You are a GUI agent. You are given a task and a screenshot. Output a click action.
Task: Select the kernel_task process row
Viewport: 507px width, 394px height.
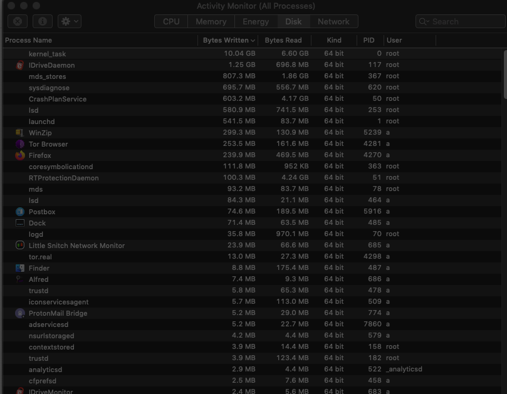[x=252, y=54]
